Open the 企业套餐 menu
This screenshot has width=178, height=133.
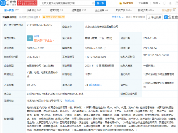(x=143, y=3)
